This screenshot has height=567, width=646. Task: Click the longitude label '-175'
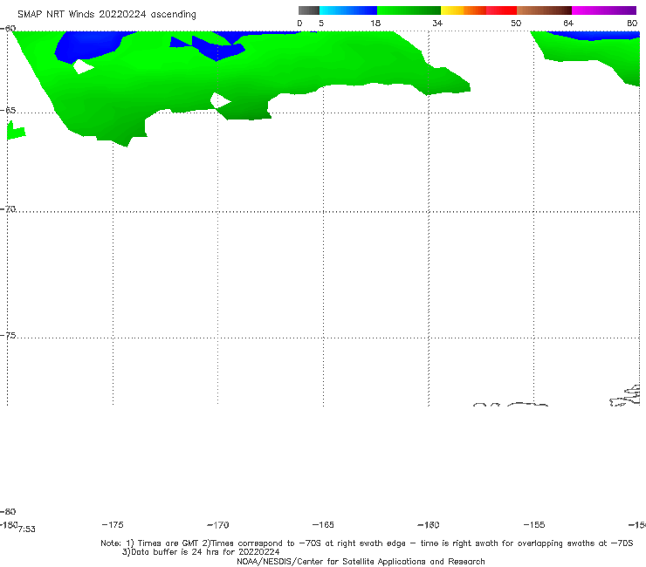click(x=113, y=524)
